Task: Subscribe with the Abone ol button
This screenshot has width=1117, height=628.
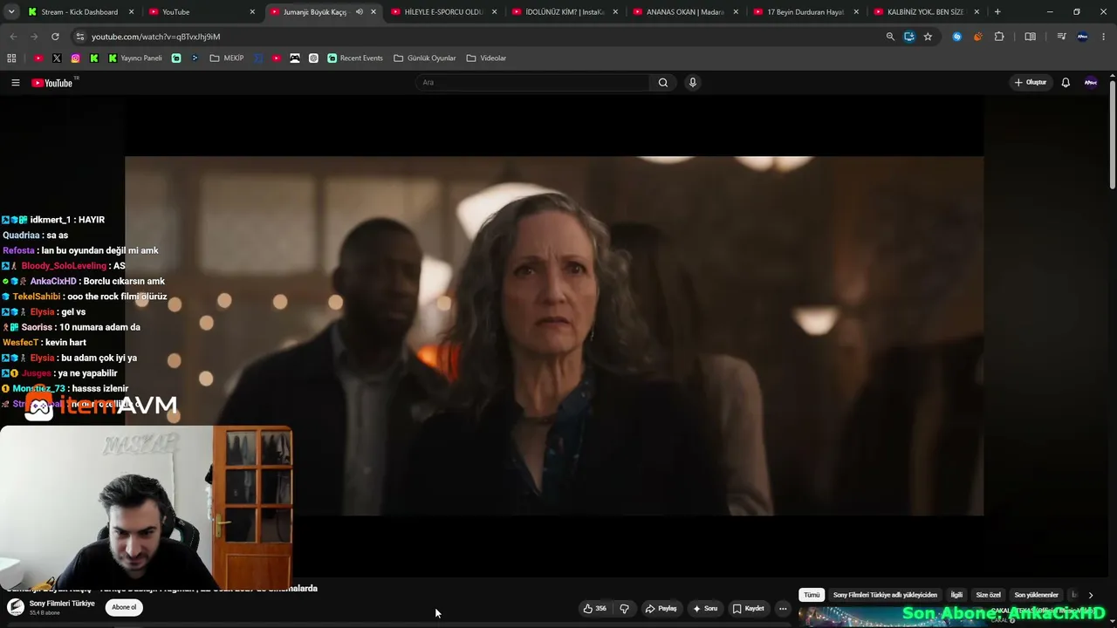Action: pyautogui.click(x=124, y=608)
